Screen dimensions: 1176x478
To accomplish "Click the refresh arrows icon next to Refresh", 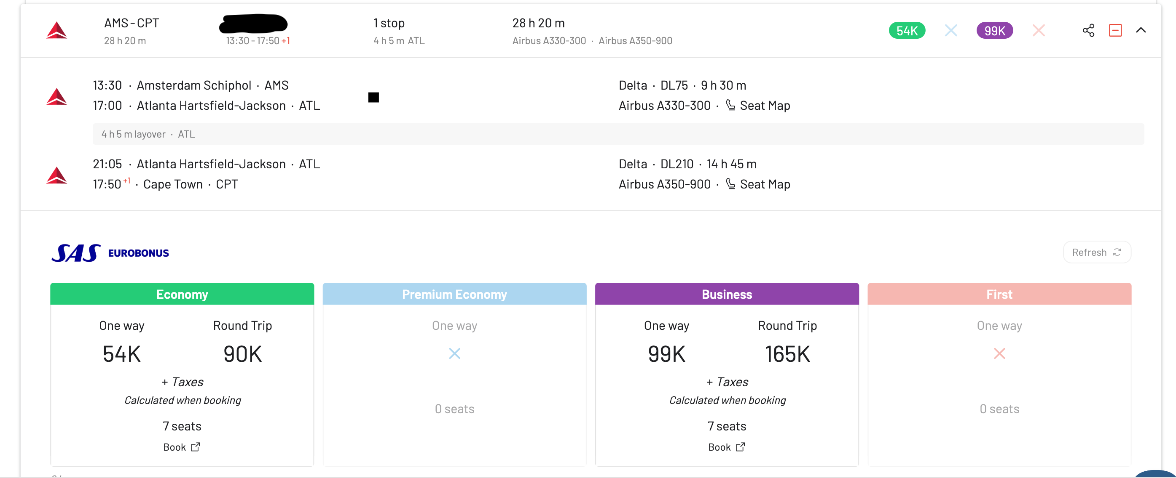I will pos(1117,252).
